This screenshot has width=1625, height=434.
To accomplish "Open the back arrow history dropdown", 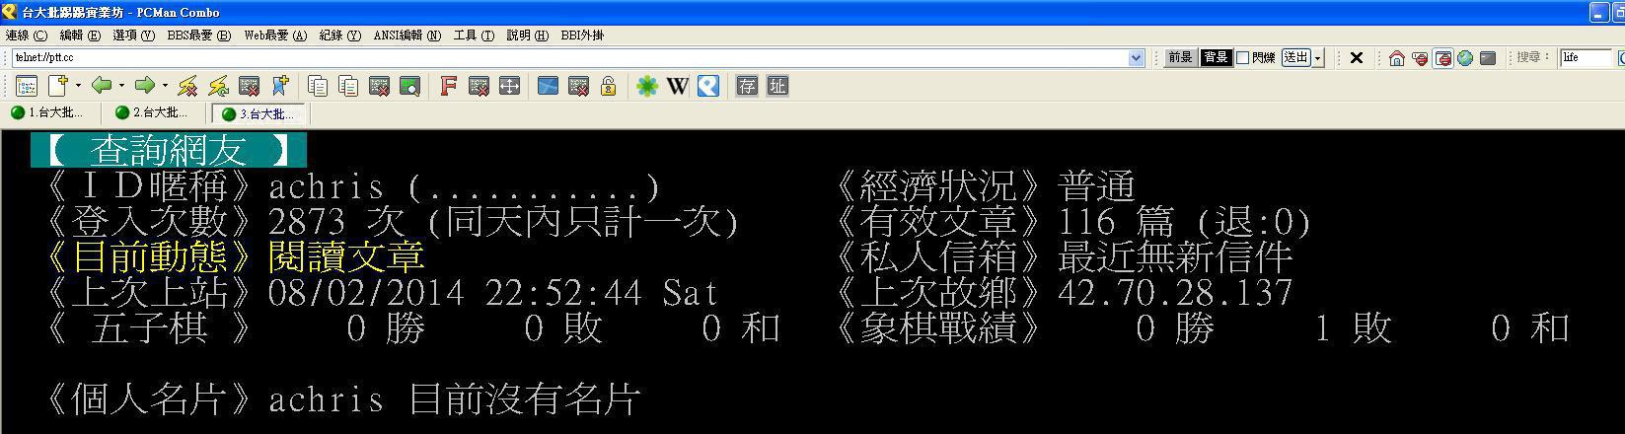I will coord(121,86).
